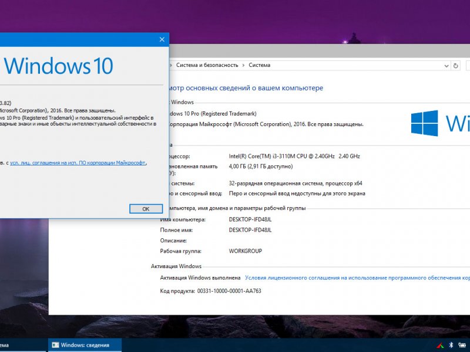Click the 'Активация Windows выполнена' status text

click(x=200, y=277)
